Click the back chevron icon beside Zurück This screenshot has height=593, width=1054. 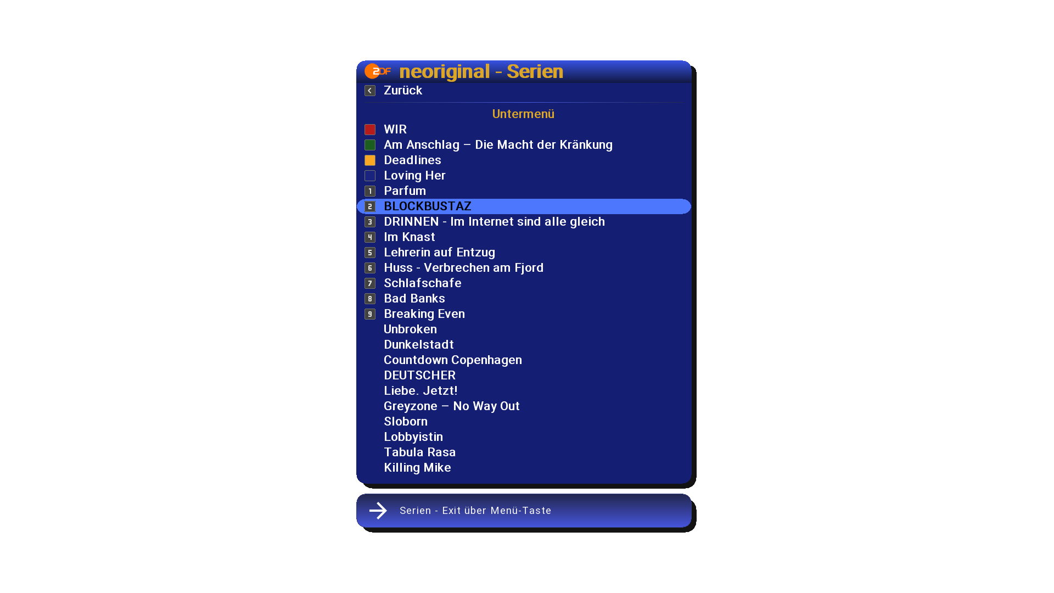click(x=370, y=91)
